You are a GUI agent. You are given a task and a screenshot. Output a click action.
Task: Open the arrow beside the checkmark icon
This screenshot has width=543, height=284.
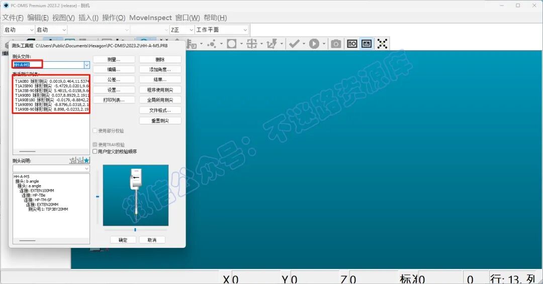(x=304, y=44)
